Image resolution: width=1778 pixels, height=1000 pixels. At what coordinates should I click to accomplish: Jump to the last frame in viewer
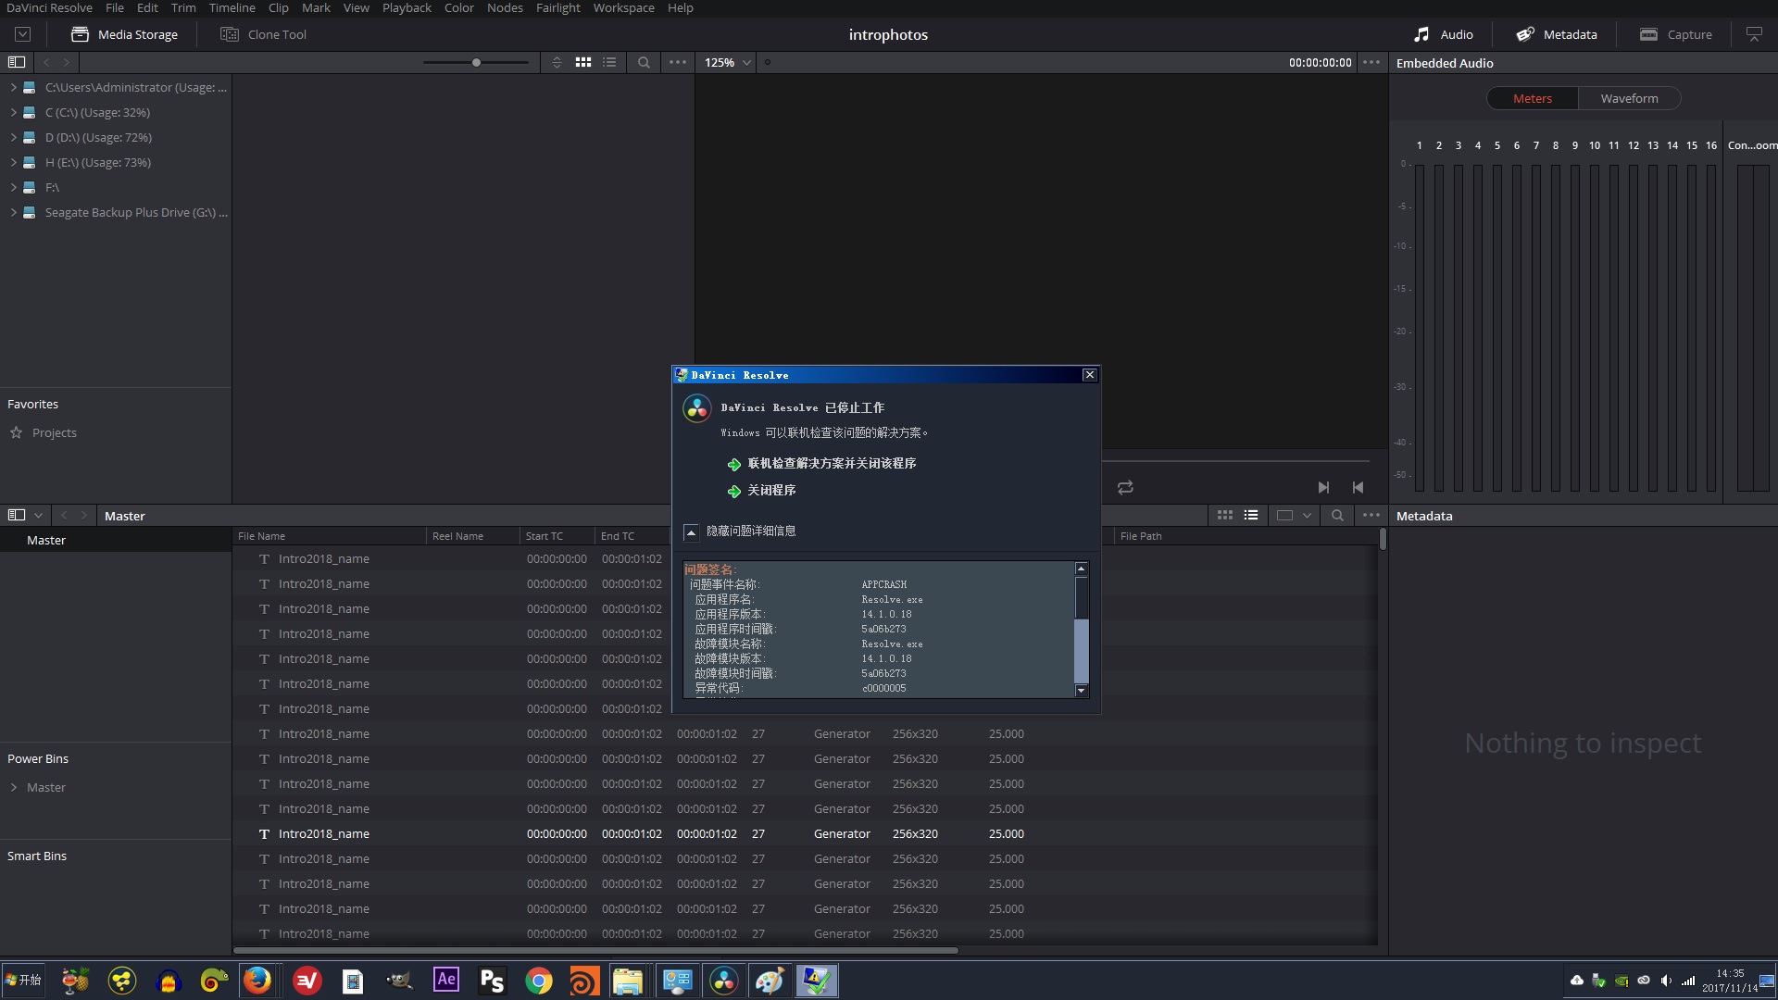coord(1323,487)
